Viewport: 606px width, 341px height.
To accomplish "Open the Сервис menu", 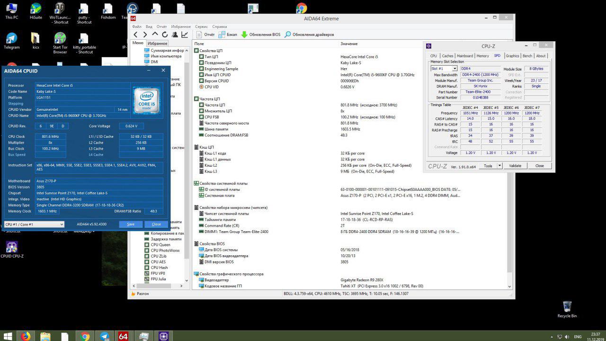I will coord(201,27).
